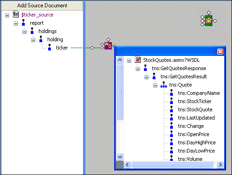Collapse the tns:Quote node

[x=155, y=85]
